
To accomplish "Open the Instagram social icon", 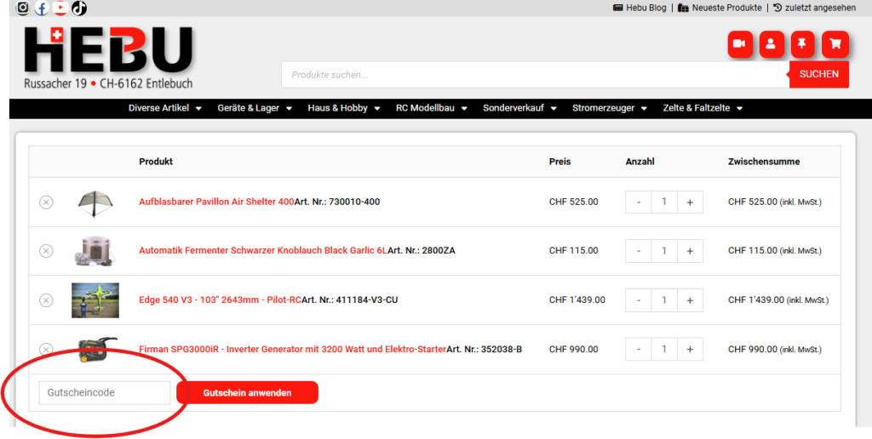I will tap(23, 9).
